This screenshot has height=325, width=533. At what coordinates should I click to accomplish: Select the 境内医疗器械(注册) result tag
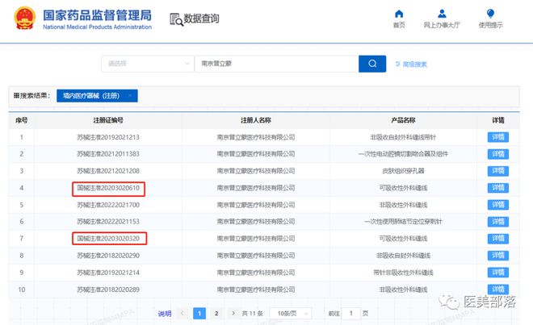click(x=97, y=96)
